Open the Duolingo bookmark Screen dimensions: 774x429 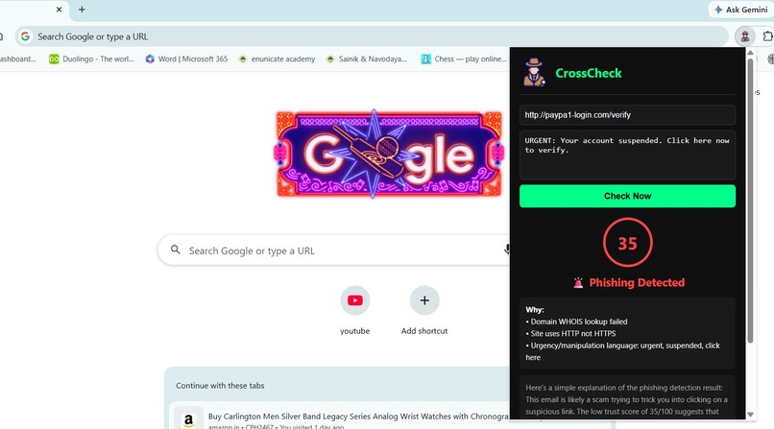(91, 59)
